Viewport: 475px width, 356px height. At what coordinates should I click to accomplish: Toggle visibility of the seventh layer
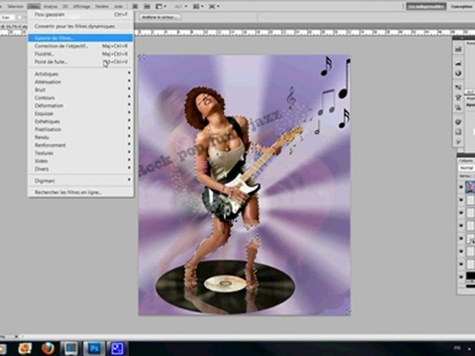[x=461, y=264]
